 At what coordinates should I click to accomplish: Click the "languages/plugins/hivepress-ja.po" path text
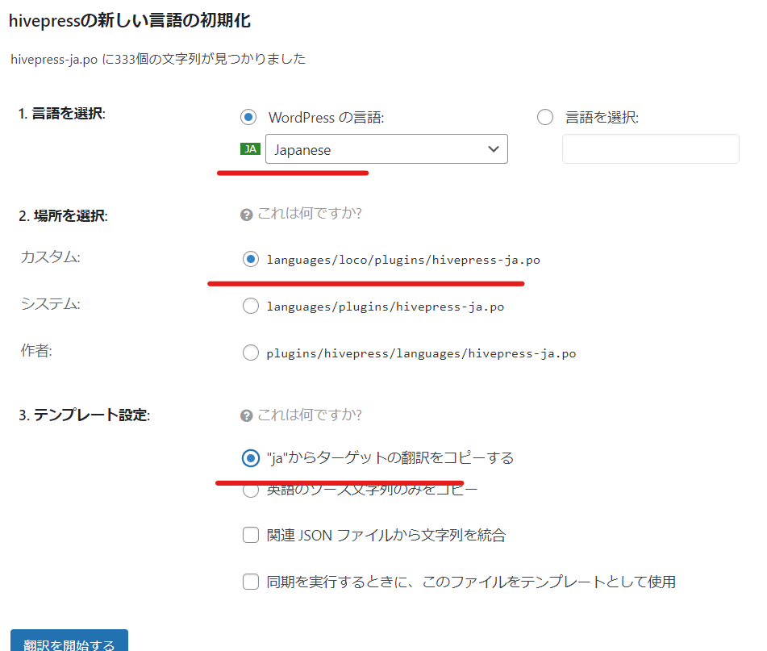click(385, 307)
